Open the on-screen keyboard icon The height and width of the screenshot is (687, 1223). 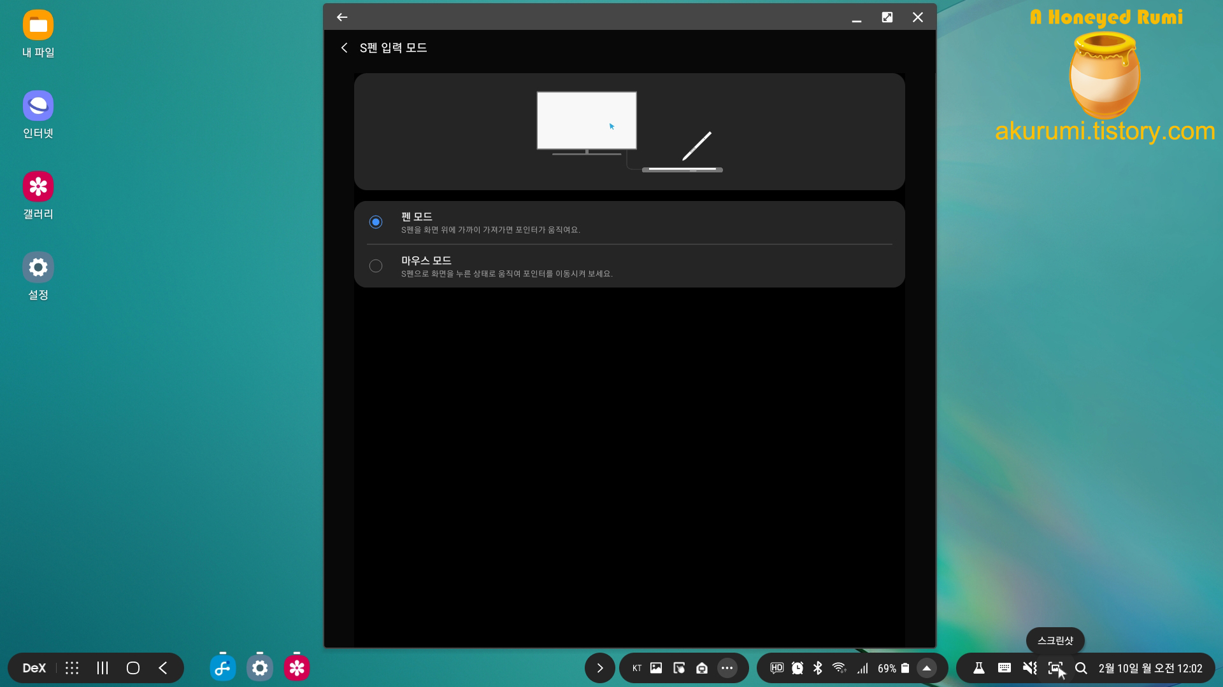tap(1005, 668)
